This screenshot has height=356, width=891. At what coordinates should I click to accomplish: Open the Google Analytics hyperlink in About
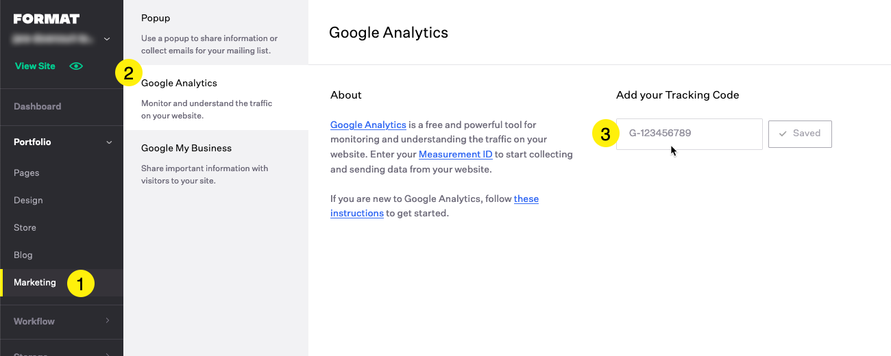pos(368,125)
